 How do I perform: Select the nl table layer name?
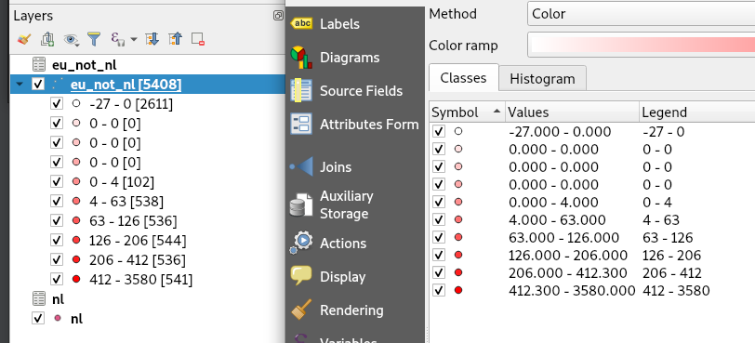[x=58, y=299]
